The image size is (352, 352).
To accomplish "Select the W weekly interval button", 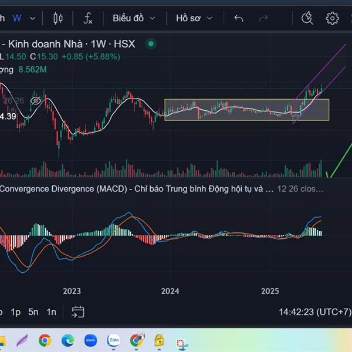I will [17, 18].
